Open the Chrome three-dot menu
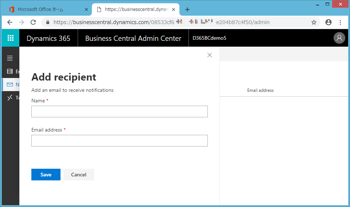Viewport: 350px width, 207px height. point(340,22)
